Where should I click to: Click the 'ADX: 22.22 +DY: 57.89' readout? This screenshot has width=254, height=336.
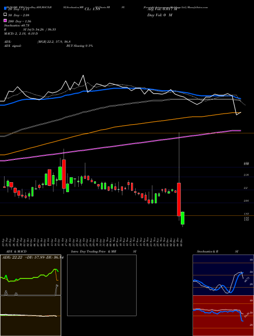[x=22, y=258]
